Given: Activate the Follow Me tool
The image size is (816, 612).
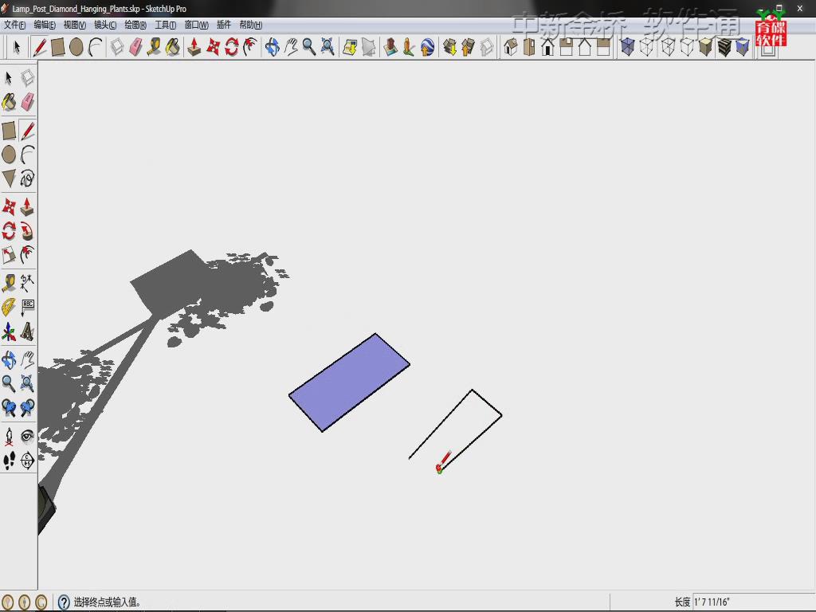Looking at the screenshot, I should (28, 231).
